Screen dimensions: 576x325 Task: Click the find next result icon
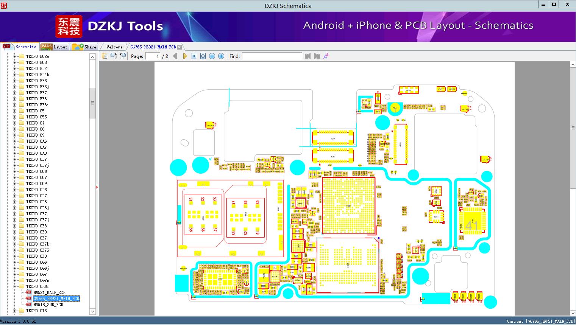(x=317, y=56)
